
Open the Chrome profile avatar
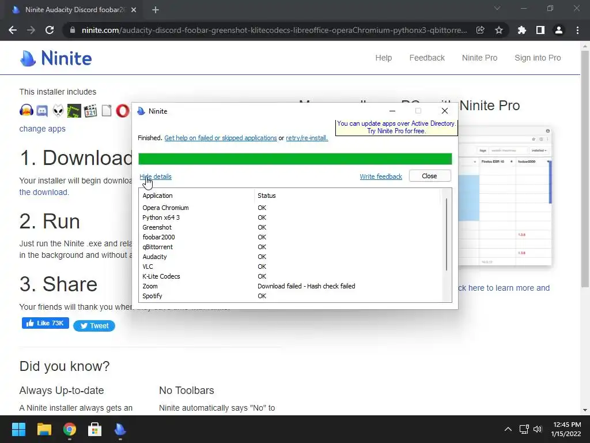tap(559, 30)
